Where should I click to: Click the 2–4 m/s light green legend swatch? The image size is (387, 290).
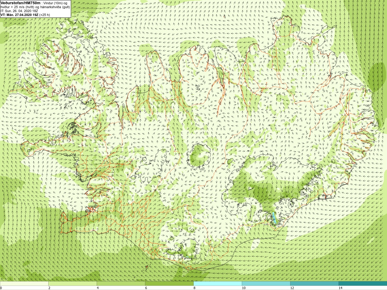pos(73,284)
